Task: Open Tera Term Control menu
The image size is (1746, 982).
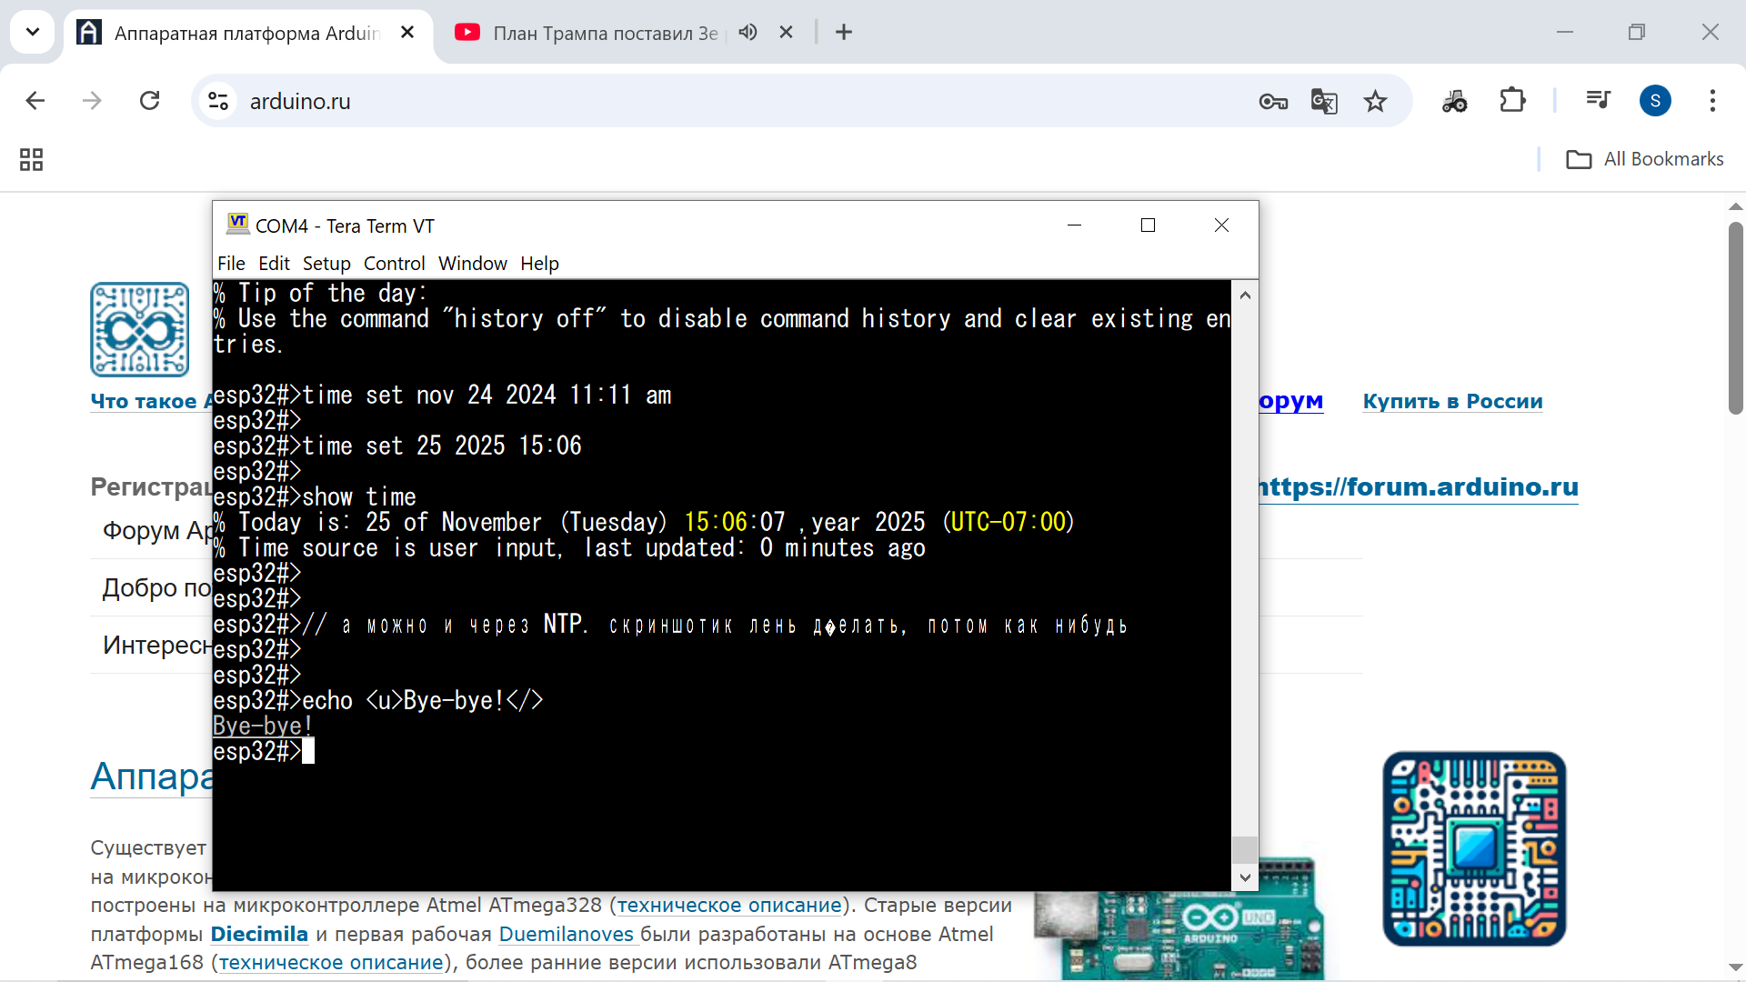Action: coord(394,264)
